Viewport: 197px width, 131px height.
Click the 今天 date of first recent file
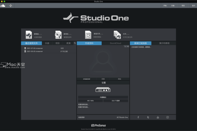coord(62,48)
